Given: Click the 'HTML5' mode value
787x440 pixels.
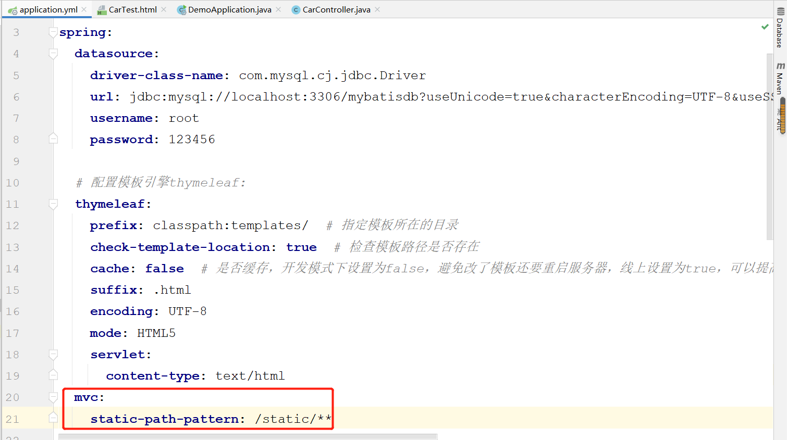Looking at the screenshot, I should point(156,333).
